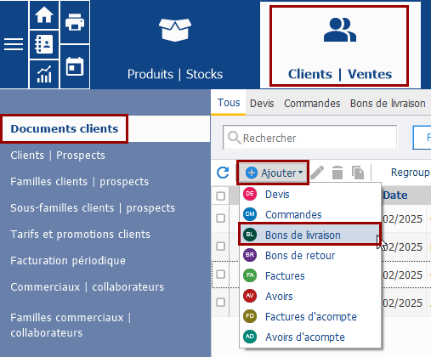
Task: Click the printer icon
Action: pyautogui.click(x=75, y=22)
